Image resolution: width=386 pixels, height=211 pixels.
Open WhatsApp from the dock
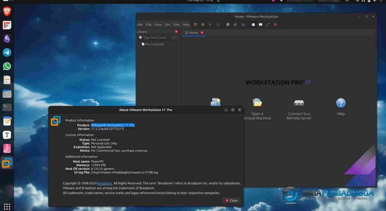coord(7,66)
